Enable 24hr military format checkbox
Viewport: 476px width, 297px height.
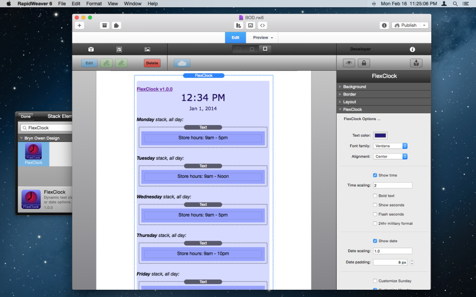(x=375, y=223)
